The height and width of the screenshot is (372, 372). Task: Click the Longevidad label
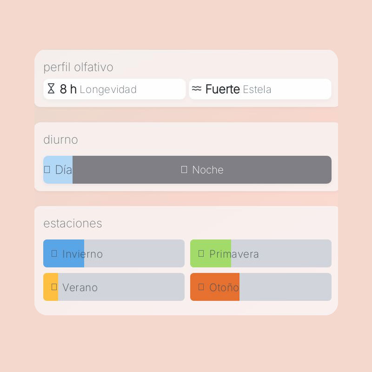click(x=108, y=89)
